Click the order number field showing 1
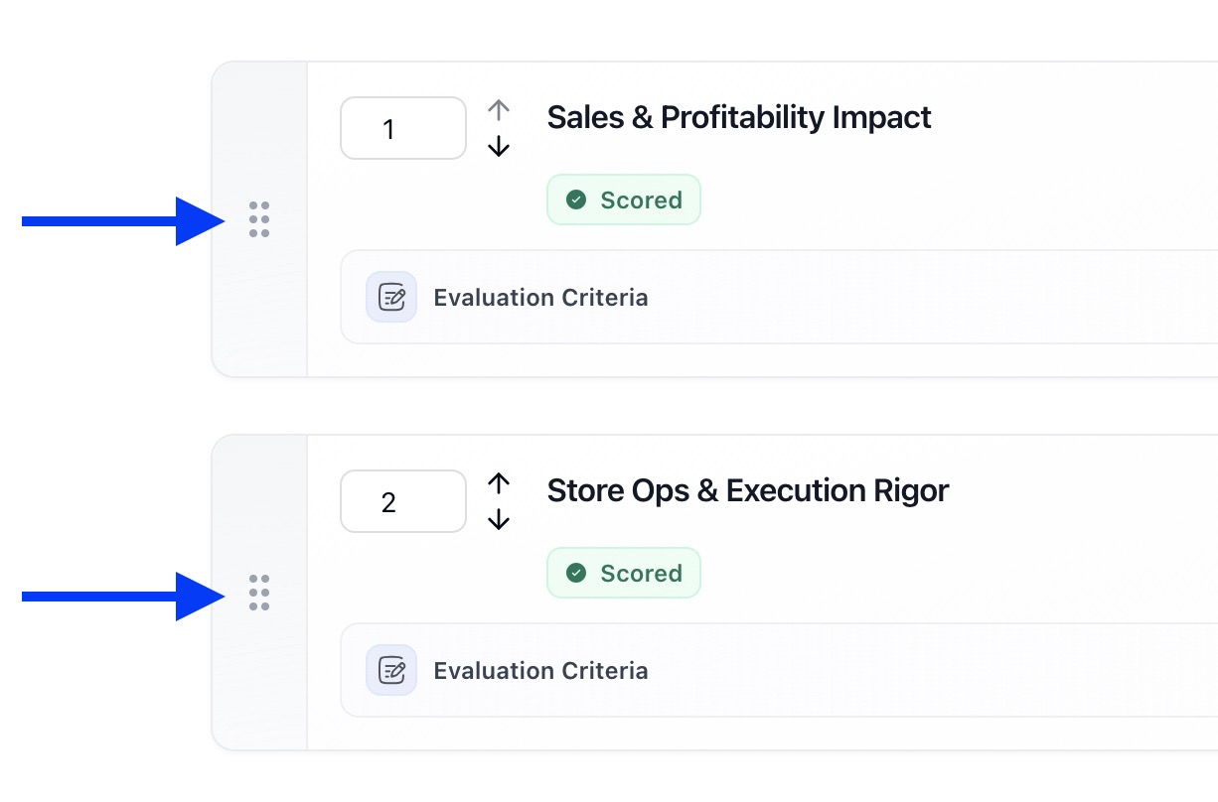This screenshot has height=802, width=1218. (x=402, y=129)
